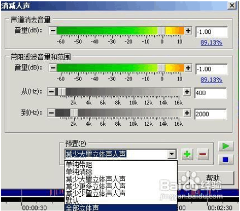Increase band-stop filter volume plus button

click(x=188, y=68)
